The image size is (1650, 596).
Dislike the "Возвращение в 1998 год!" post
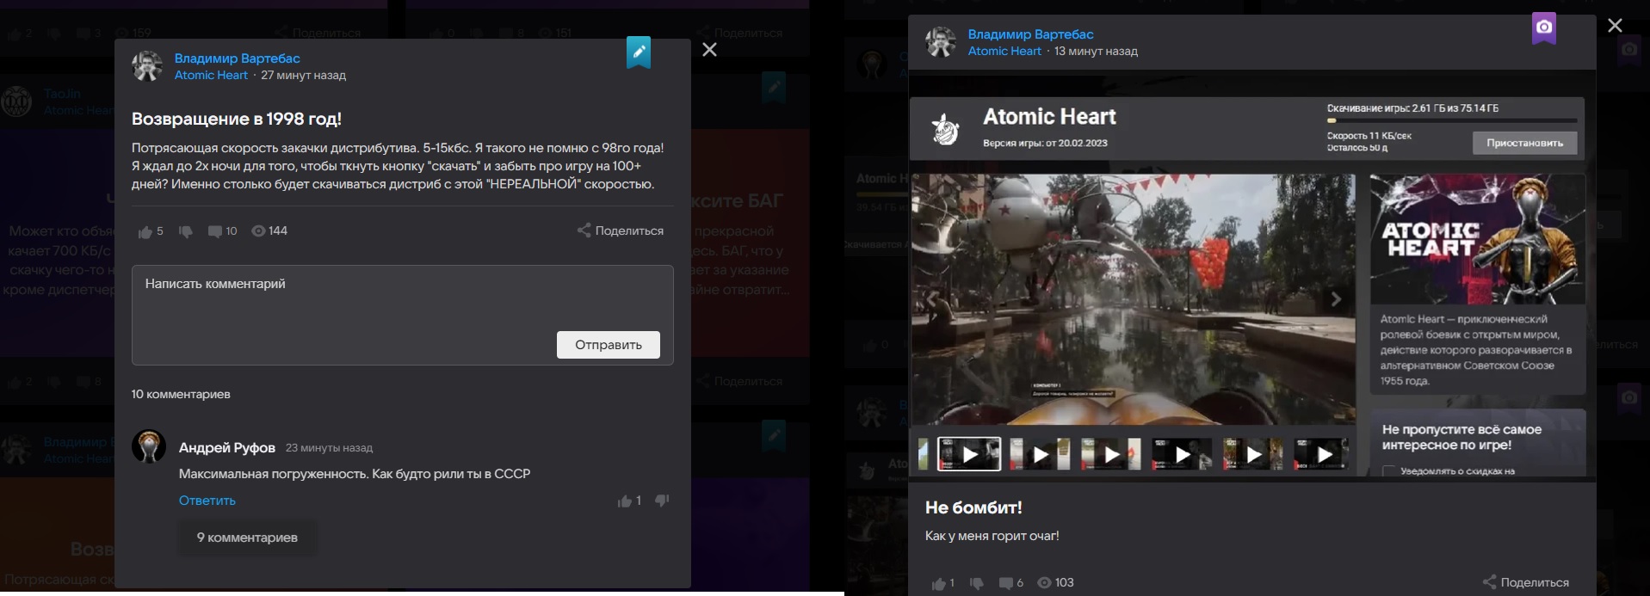tap(185, 231)
